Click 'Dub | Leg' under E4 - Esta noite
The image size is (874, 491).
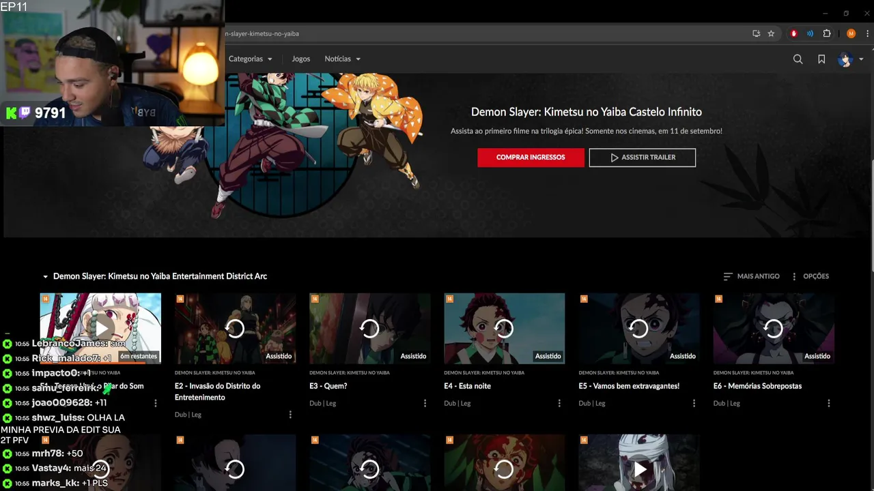tap(457, 403)
